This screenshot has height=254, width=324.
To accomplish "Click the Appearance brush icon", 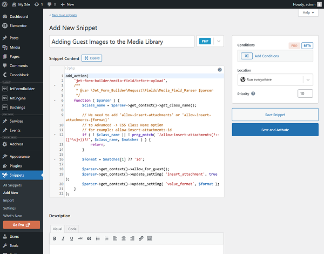I will [5, 156].
